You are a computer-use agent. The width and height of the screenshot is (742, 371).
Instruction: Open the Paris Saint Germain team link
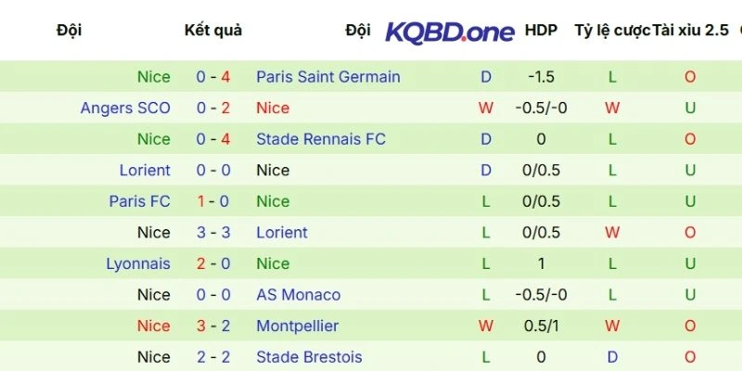pyautogui.click(x=327, y=77)
